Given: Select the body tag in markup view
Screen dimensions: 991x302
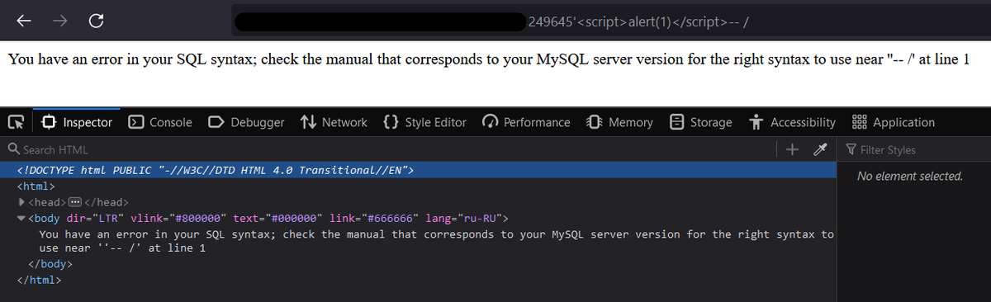Looking at the screenshot, I should [268, 218].
